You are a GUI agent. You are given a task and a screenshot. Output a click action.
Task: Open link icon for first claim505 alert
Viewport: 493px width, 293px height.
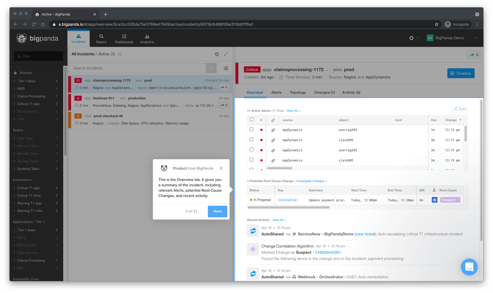[x=273, y=140]
